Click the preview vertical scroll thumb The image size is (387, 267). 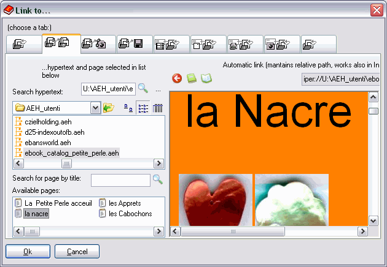click(x=373, y=111)
